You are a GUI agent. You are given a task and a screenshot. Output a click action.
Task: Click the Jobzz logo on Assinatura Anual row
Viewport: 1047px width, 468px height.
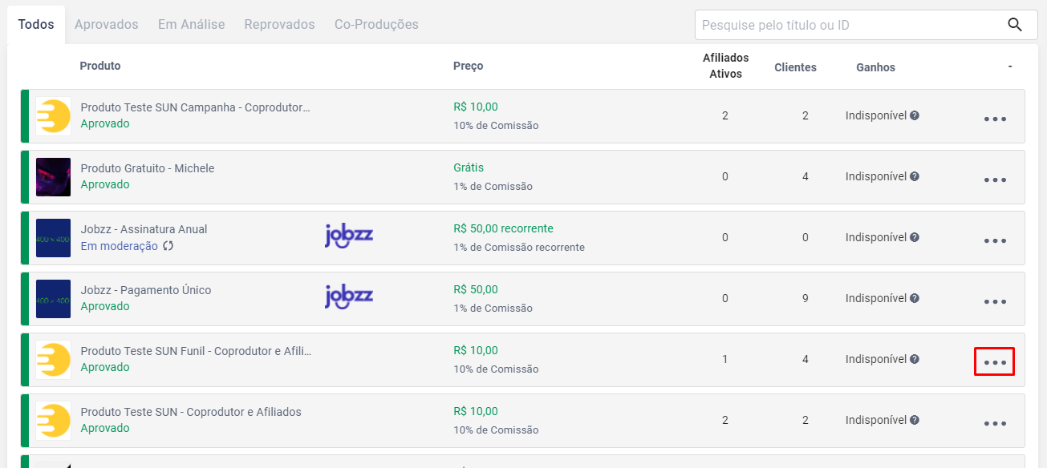[x=349, y=236]
